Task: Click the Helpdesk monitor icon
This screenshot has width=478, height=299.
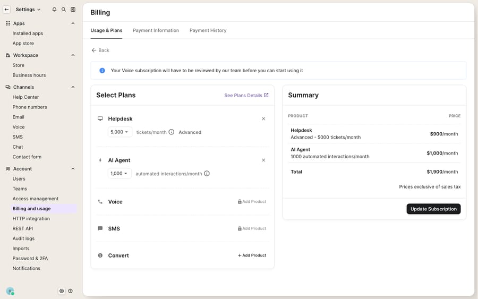Action: (100, 118)
